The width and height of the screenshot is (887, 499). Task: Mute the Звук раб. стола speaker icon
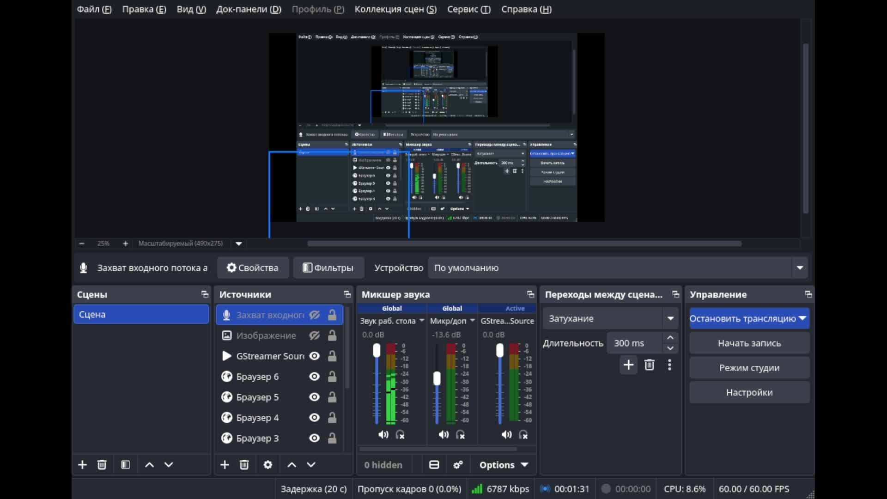[383, 435]
